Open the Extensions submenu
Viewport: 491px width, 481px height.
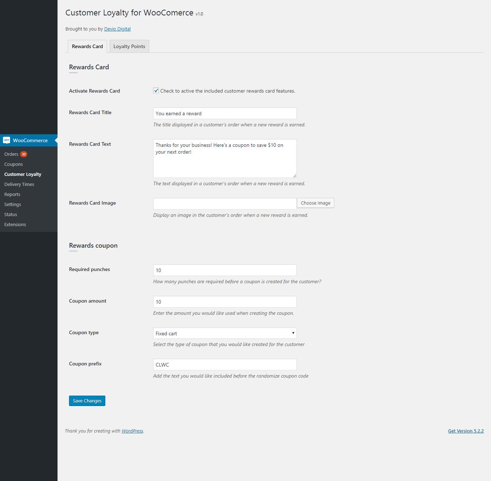click(x=15, y=224)
